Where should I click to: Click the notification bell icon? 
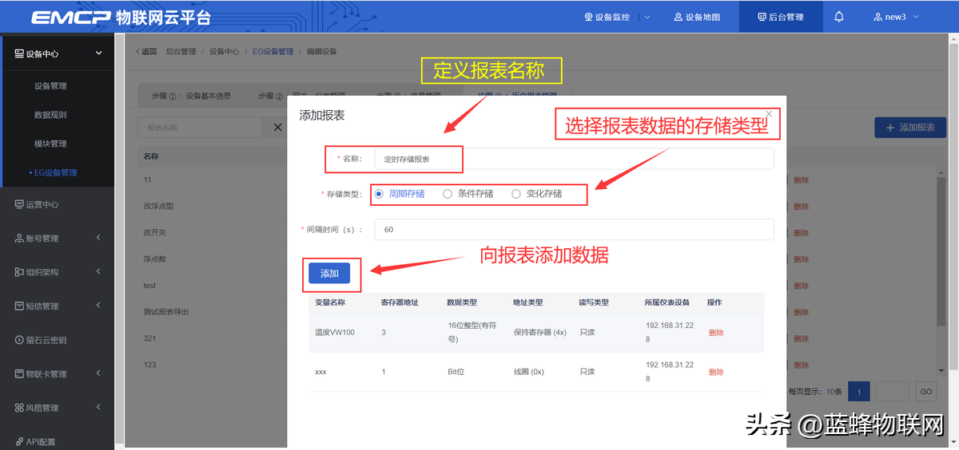[x=838, y=17]
